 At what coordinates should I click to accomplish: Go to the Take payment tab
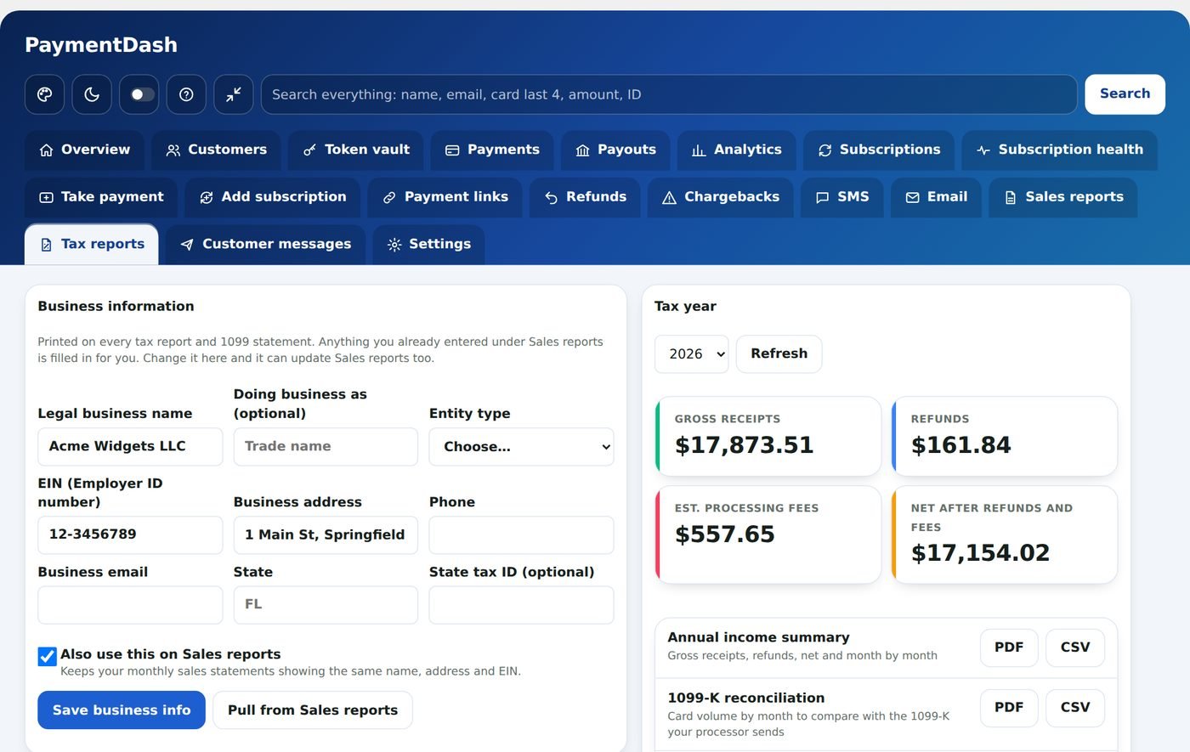[101, 197]
